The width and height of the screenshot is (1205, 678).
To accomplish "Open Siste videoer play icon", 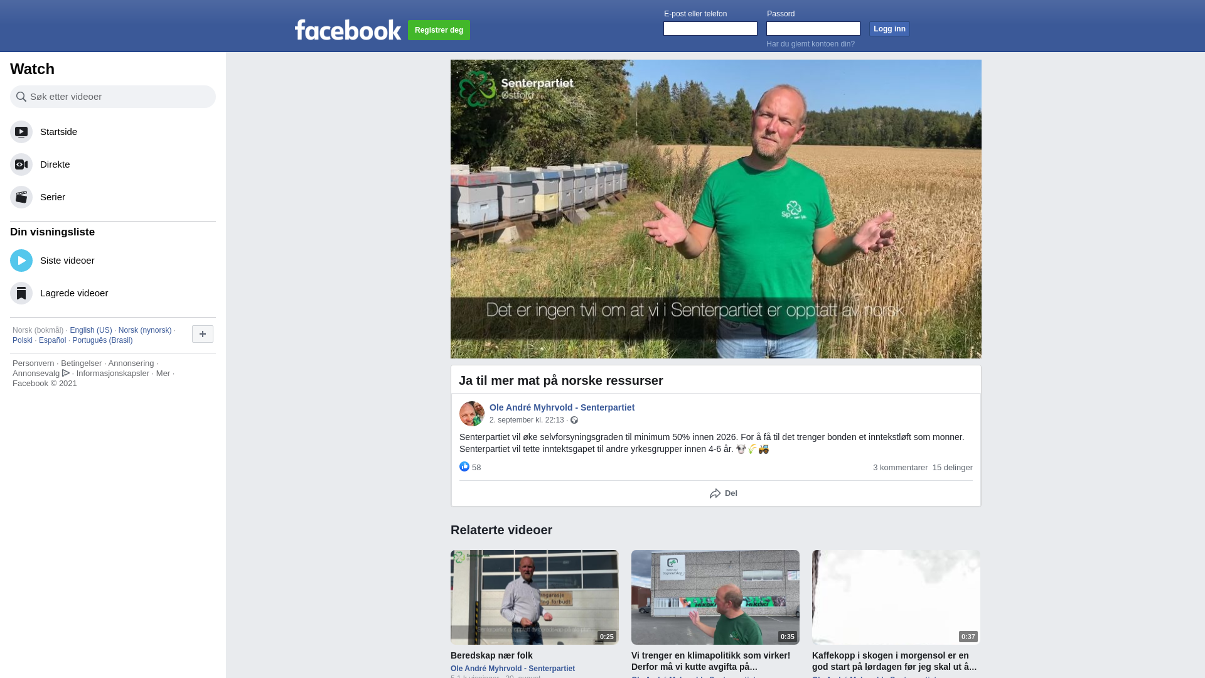I will [21, 261].
